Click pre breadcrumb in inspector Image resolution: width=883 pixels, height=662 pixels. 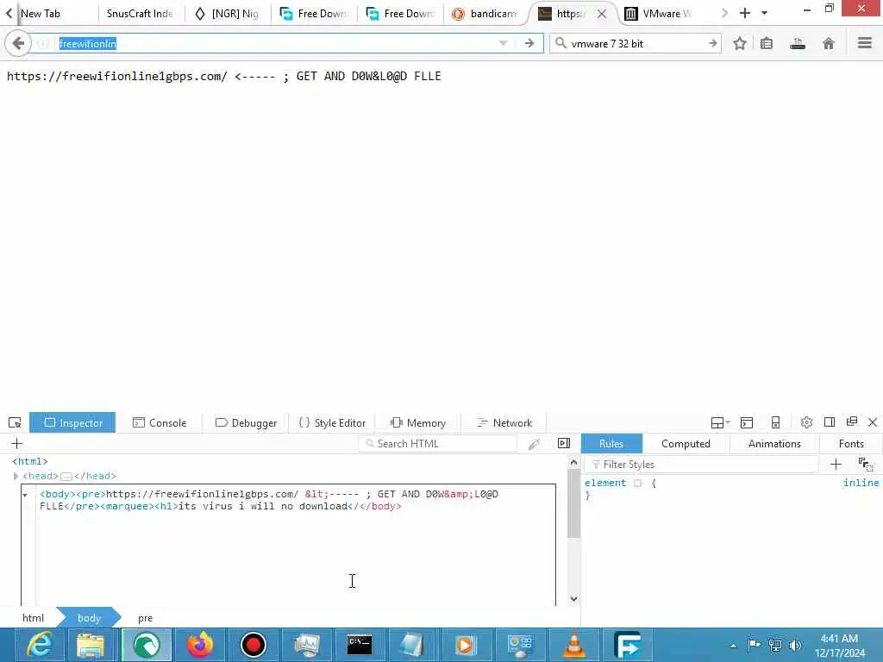click(x=145, y=618)
